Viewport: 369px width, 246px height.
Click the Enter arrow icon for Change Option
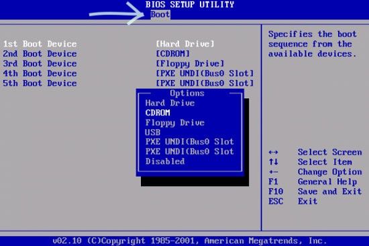coord(273,172)
